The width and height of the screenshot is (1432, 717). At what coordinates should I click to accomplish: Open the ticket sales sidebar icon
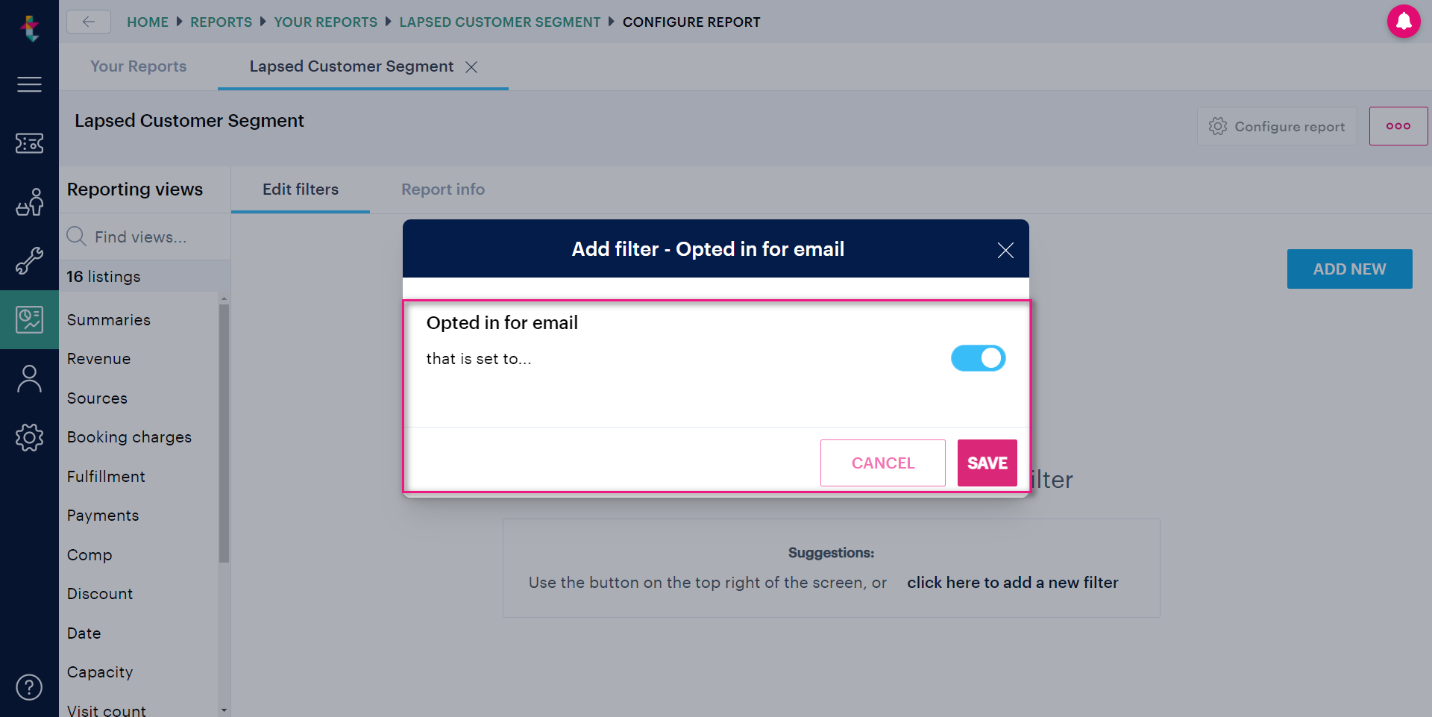[29, 143]
